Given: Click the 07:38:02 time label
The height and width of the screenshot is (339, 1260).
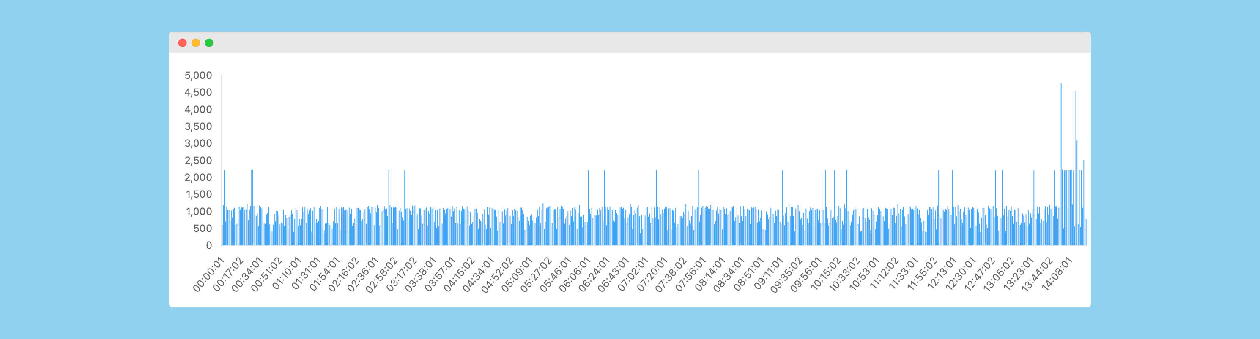Looking at the screenshot, I should click(671, 274).
